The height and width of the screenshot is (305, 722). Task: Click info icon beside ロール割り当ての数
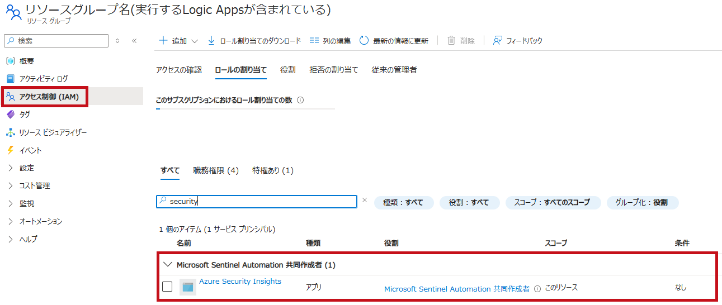pos(300,100)
